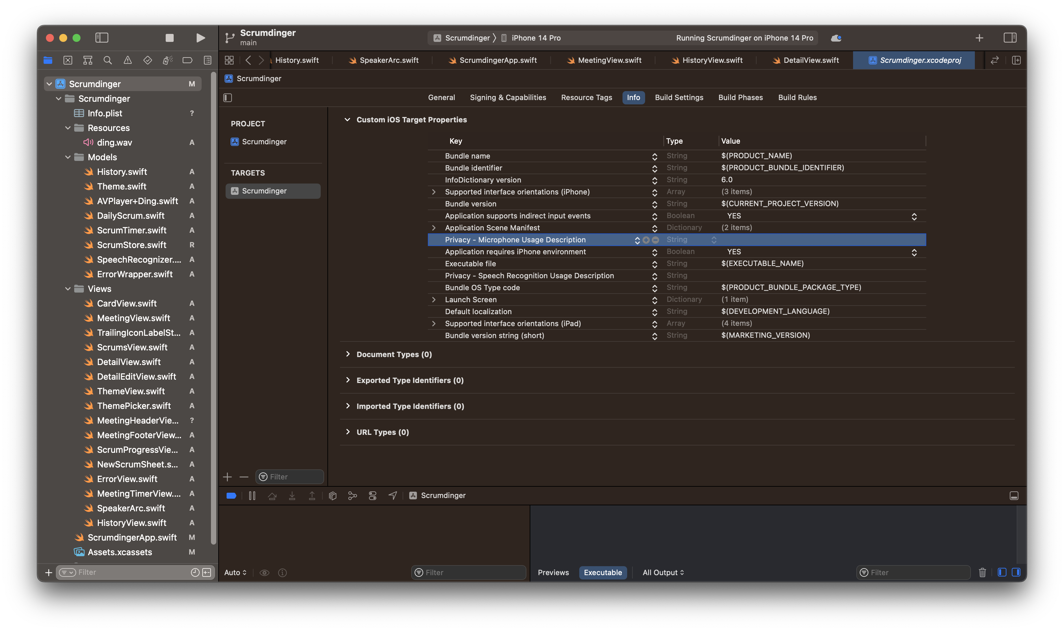Toggle the left navigator sidebar
1064x631 pixels.
(x=102, y=38)
